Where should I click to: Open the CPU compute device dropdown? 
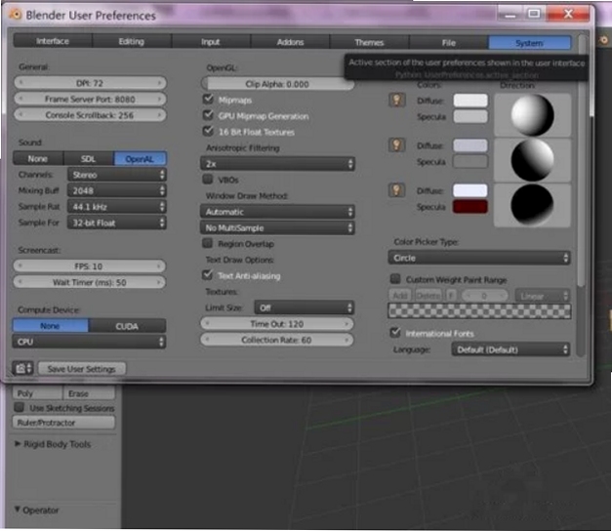click(x=90, y=342)
